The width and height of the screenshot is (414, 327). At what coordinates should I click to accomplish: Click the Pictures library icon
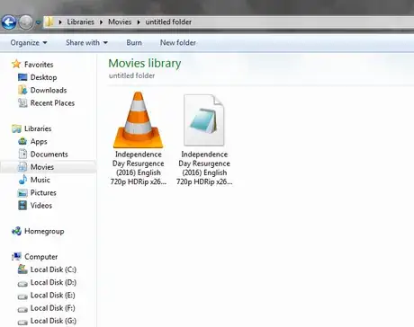[x=22, y=193]
